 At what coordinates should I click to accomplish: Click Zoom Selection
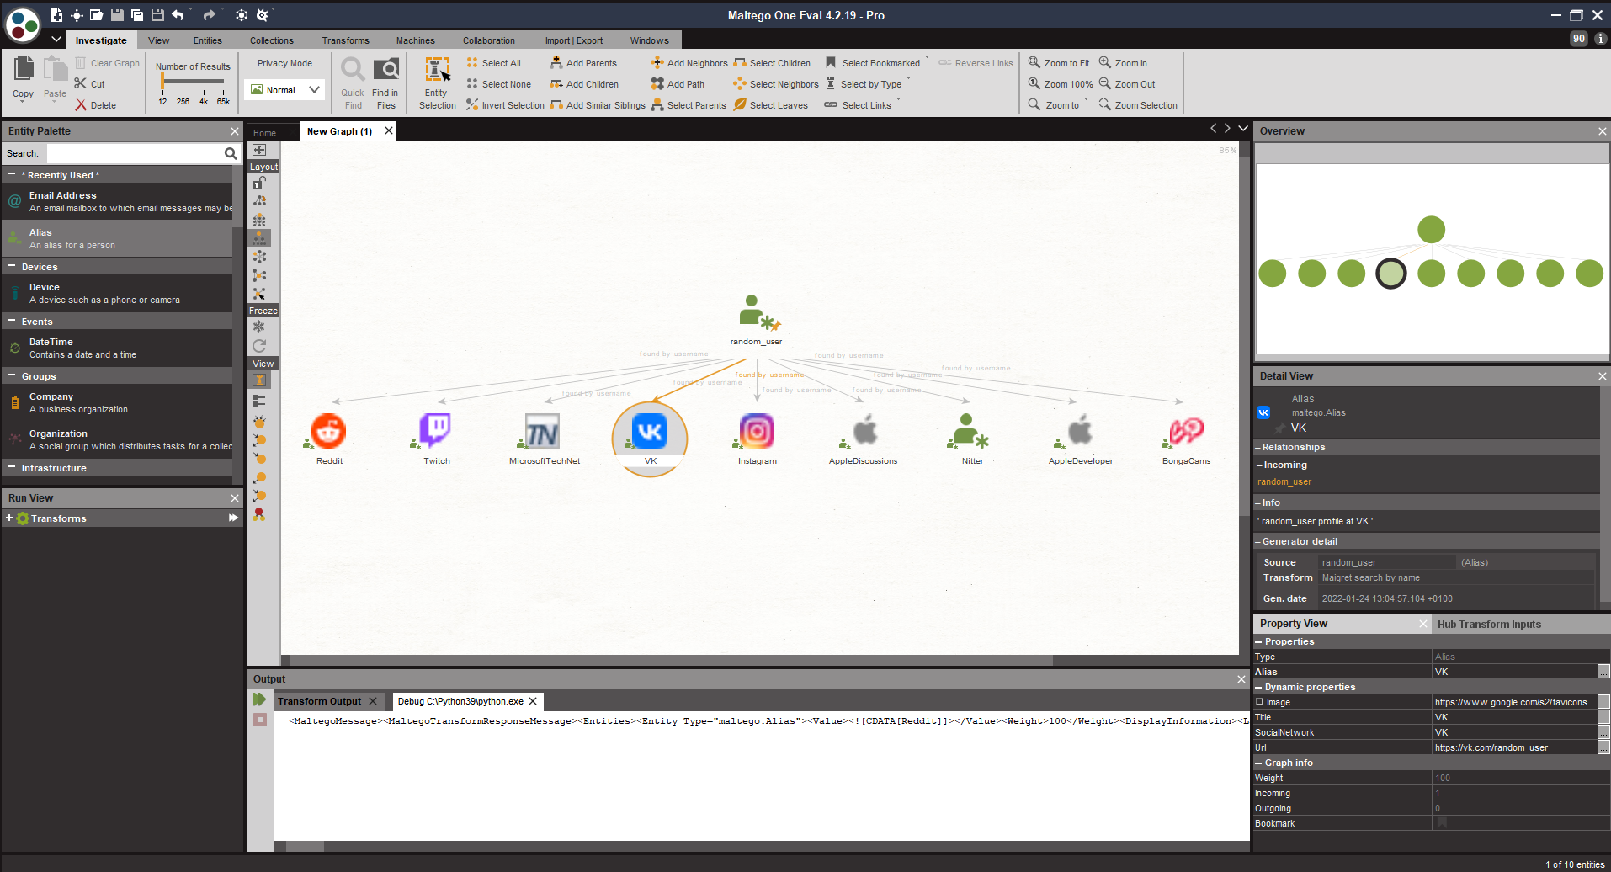(x=1138, y=105)
